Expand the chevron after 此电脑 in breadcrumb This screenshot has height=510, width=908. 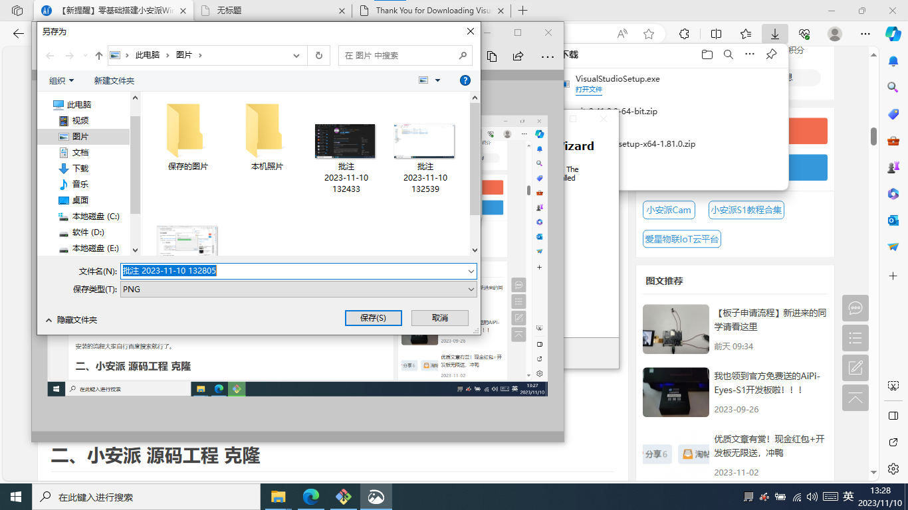tap(168, 56)
